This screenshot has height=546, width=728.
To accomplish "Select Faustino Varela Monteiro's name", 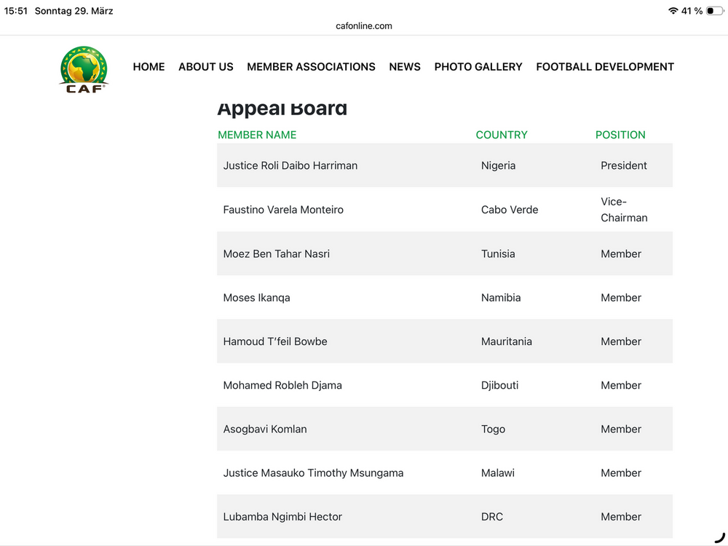I will (x=283, y=210).
